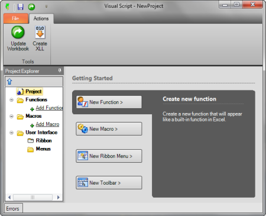Click the ribbon icon on New Ribbon Menu button

click(x=83, y=156)
